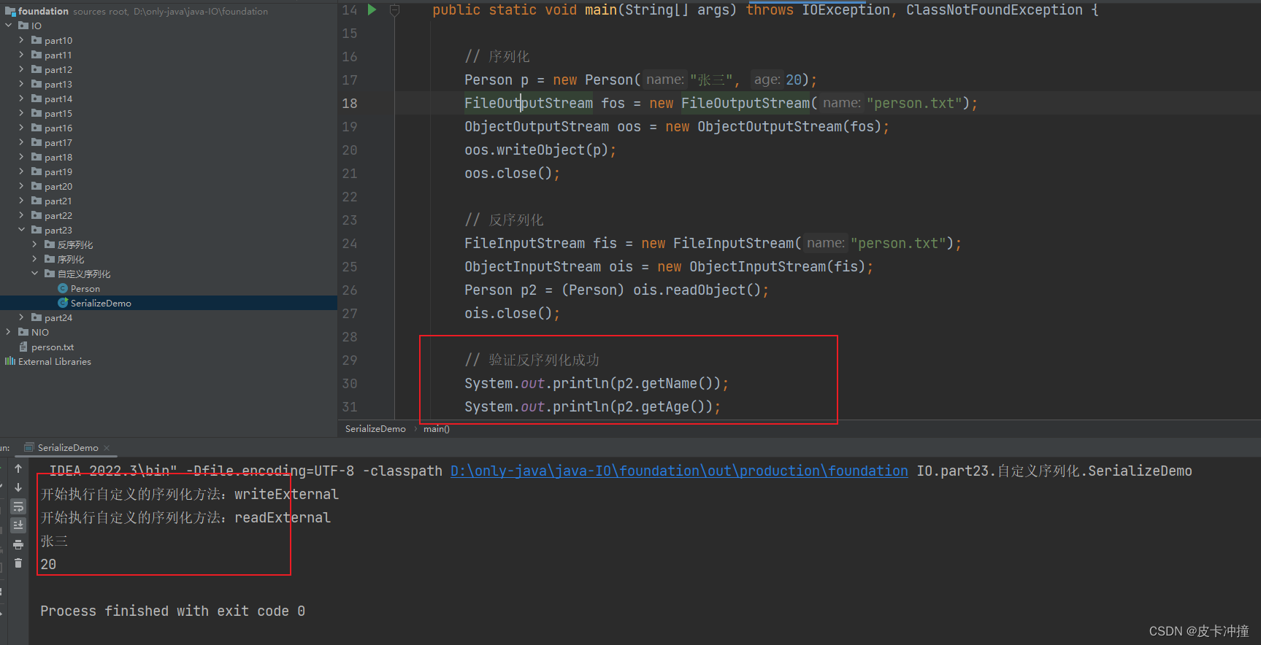Collapse the part23 folder

22,230
